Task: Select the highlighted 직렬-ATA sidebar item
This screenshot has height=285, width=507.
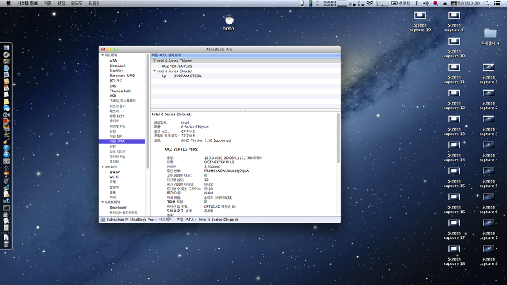Action: point(122,142)
